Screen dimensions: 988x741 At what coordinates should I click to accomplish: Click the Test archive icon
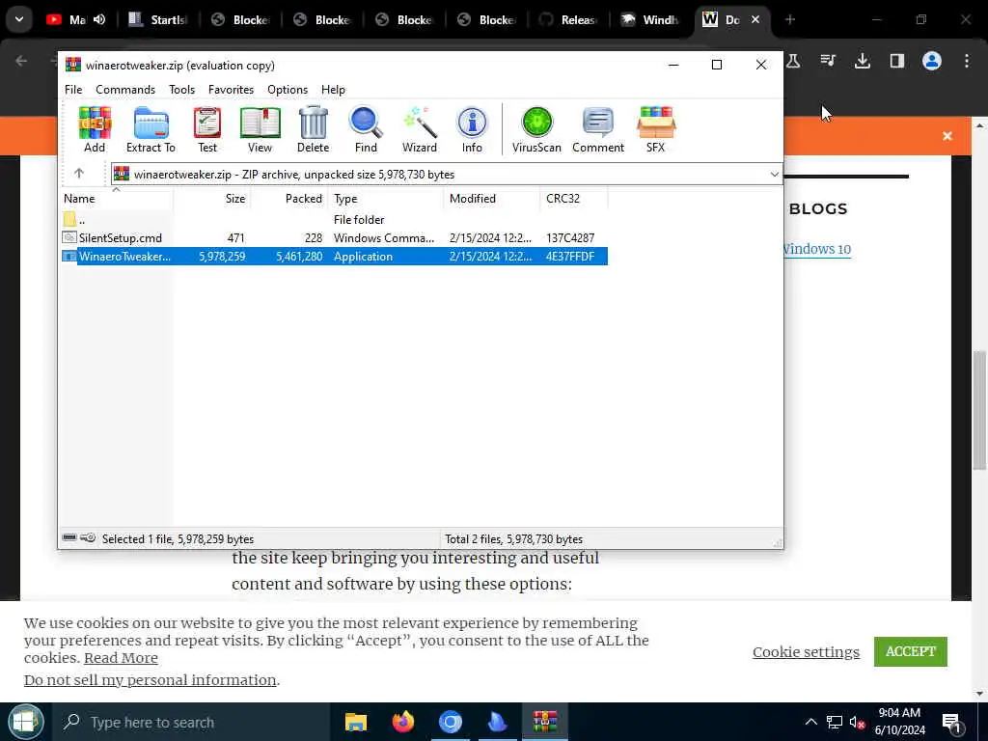pyautogui.click(x=207, y=129)
